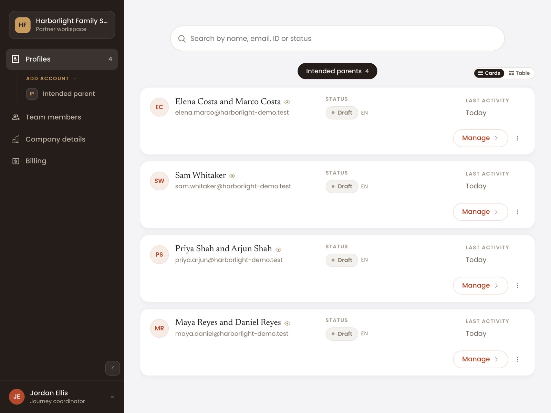This screenshot has height=413, width=551.
Task: Open Company details page
Action: 62,139
